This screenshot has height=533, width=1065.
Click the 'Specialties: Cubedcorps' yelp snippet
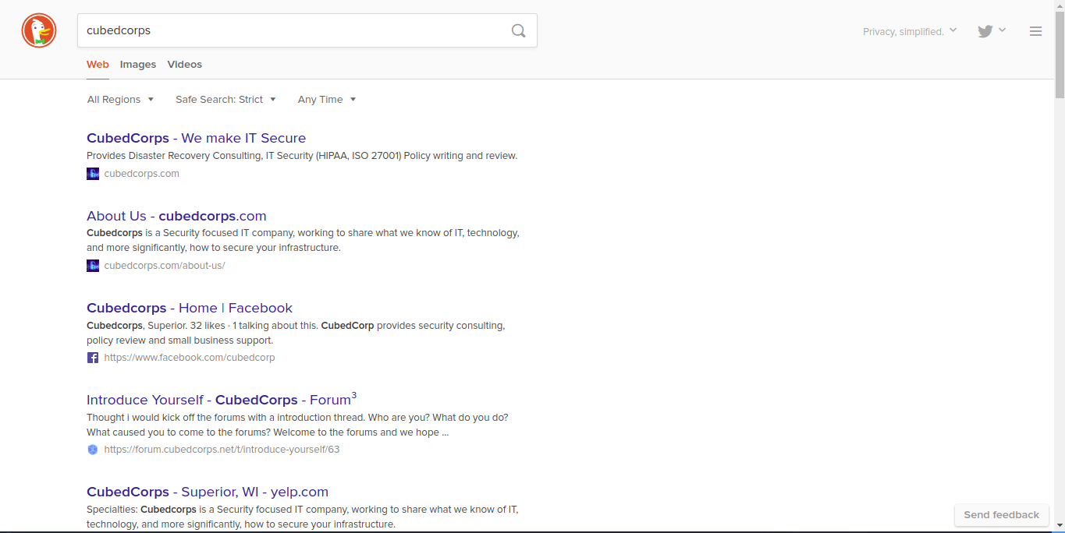tap(303, 517)
